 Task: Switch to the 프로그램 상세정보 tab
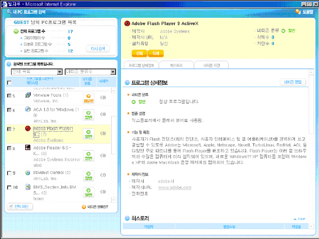pos(141,65)
